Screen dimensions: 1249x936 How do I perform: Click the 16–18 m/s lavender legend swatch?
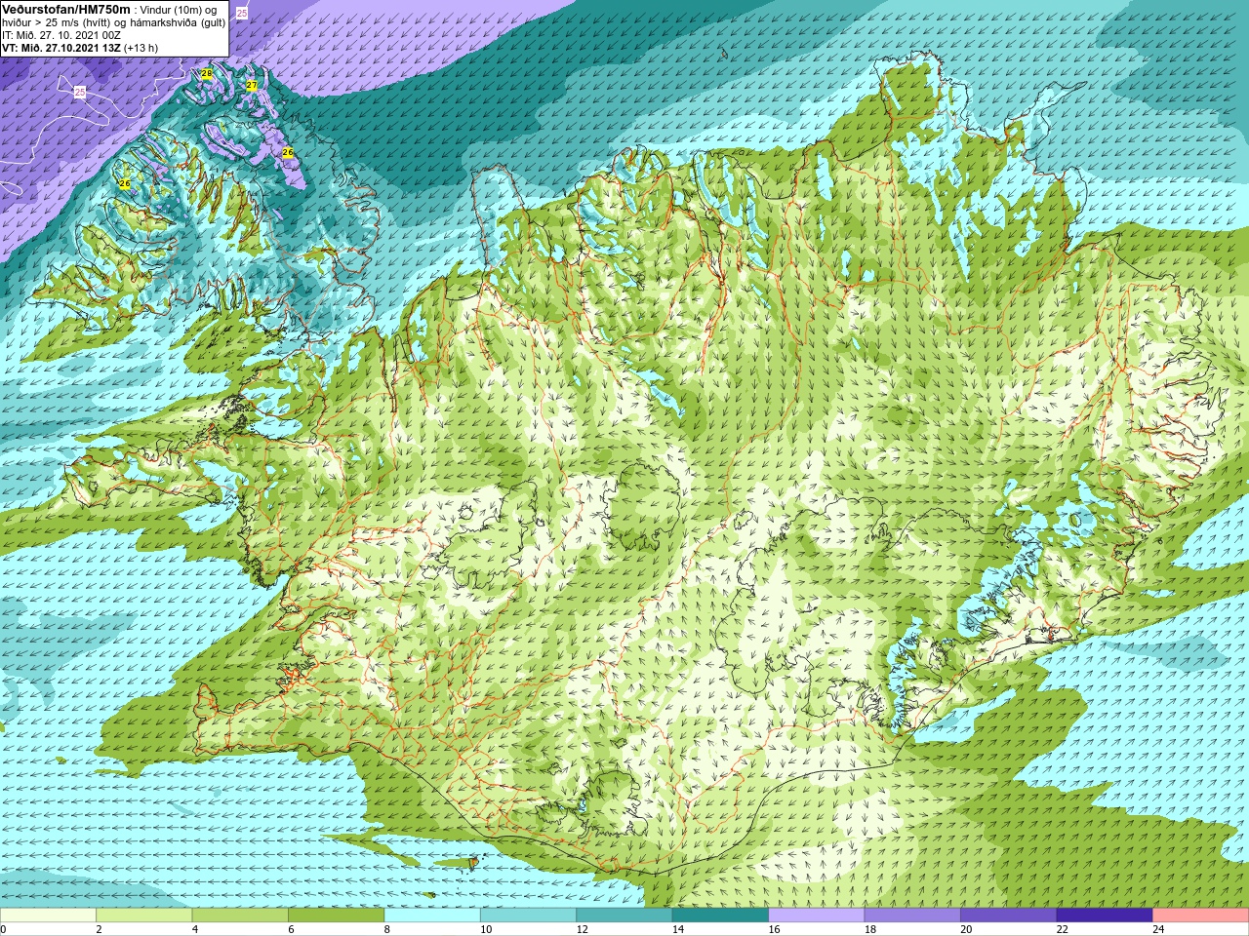[x=817, y=916]
